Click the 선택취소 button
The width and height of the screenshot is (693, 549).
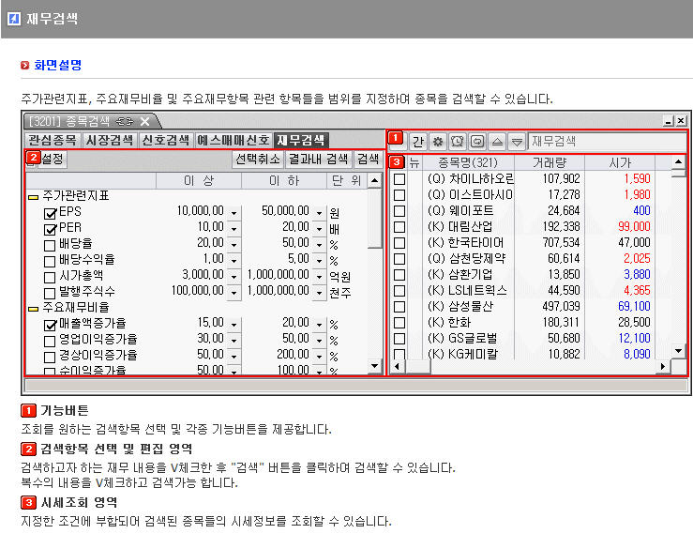click(x=257, y=159)
